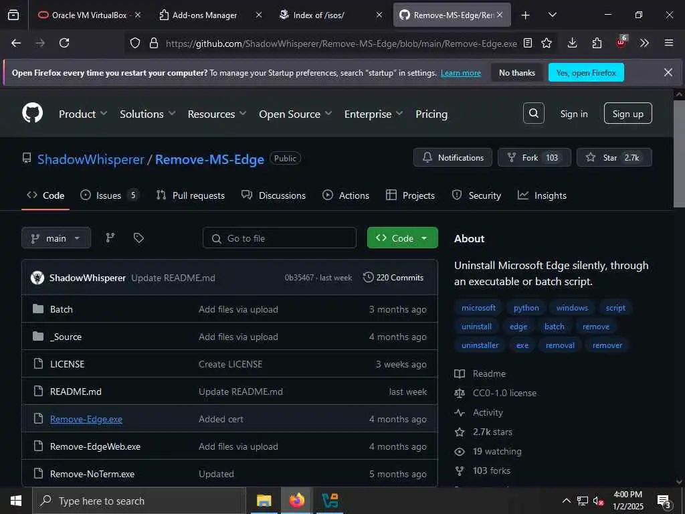Image resolution: width=685 pixels, height=514 pixels.
Task: Open the Projects tab
Action: coord(410,195)
